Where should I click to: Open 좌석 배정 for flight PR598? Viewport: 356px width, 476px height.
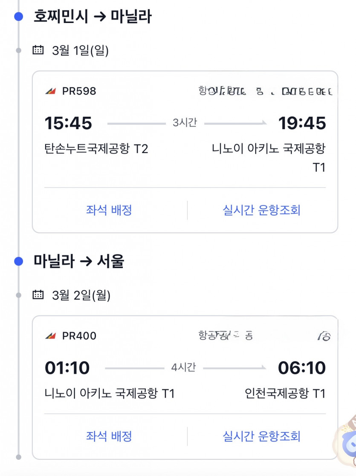click(109, 210)
